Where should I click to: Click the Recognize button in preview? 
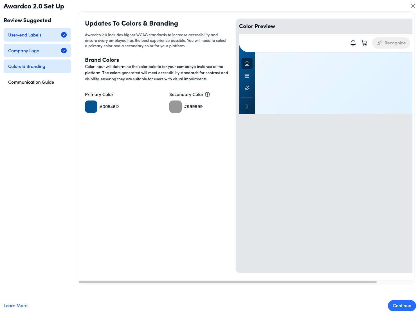(x=391, y=43)
